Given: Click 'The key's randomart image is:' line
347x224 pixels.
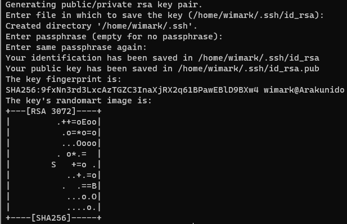Looking at the screenshot, I should point(79,100).
